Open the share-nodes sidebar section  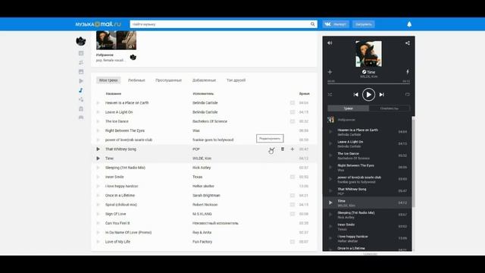click(x=81, y=99)
